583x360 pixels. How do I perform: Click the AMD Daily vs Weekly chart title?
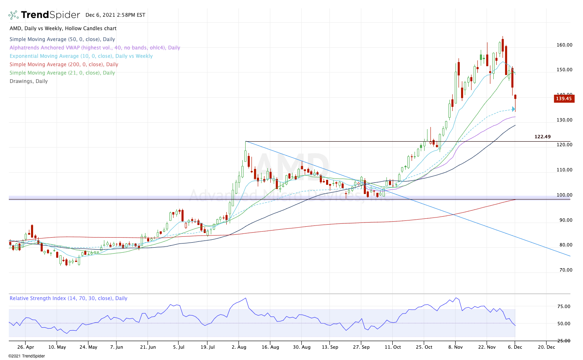[x=63, y=28]
